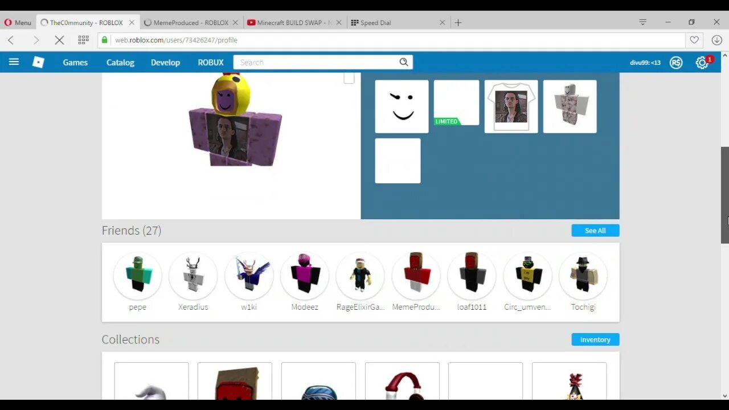Open friend pepe's avatar
This screenshot has height=410, width=729.
pos(137,276)
